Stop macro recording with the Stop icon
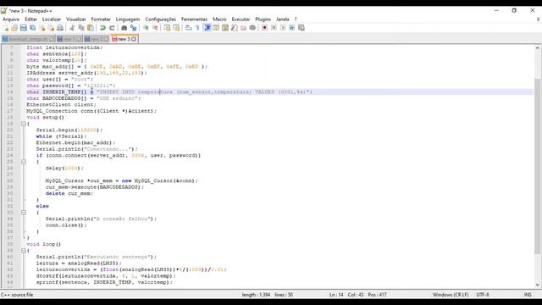The width and height of the screenshot is (542, 305). (274, 28)
